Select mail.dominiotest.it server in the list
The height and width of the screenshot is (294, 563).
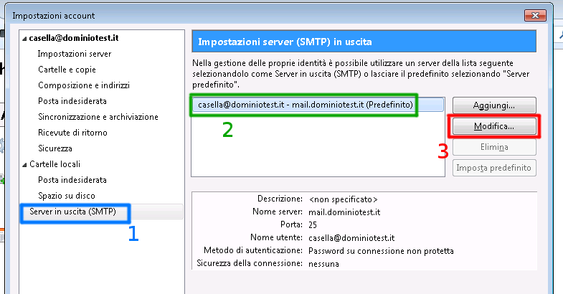[318, 105]
